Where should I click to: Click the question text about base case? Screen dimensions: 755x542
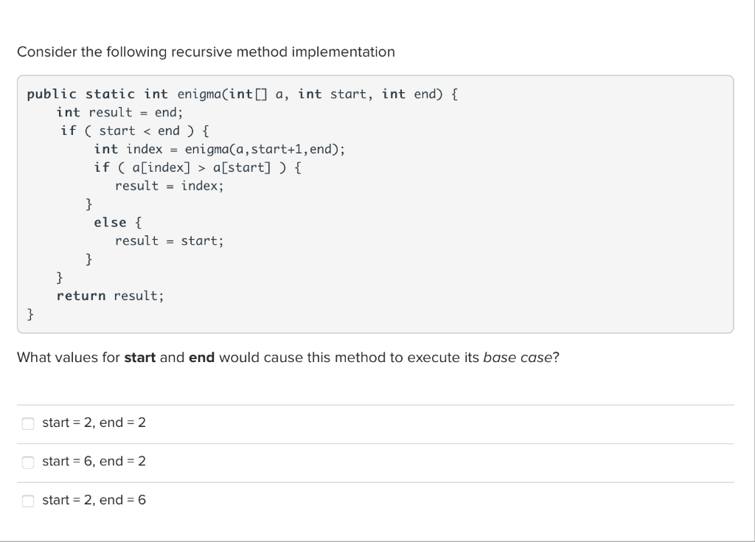(288, 358)
